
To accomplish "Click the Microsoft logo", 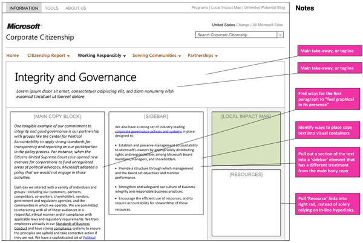I will pyautogui.click(x=24, y=27).
